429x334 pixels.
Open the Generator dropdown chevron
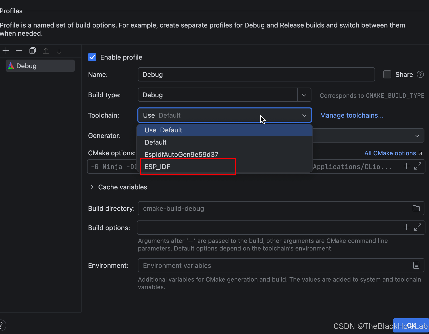tap(417, 136)
